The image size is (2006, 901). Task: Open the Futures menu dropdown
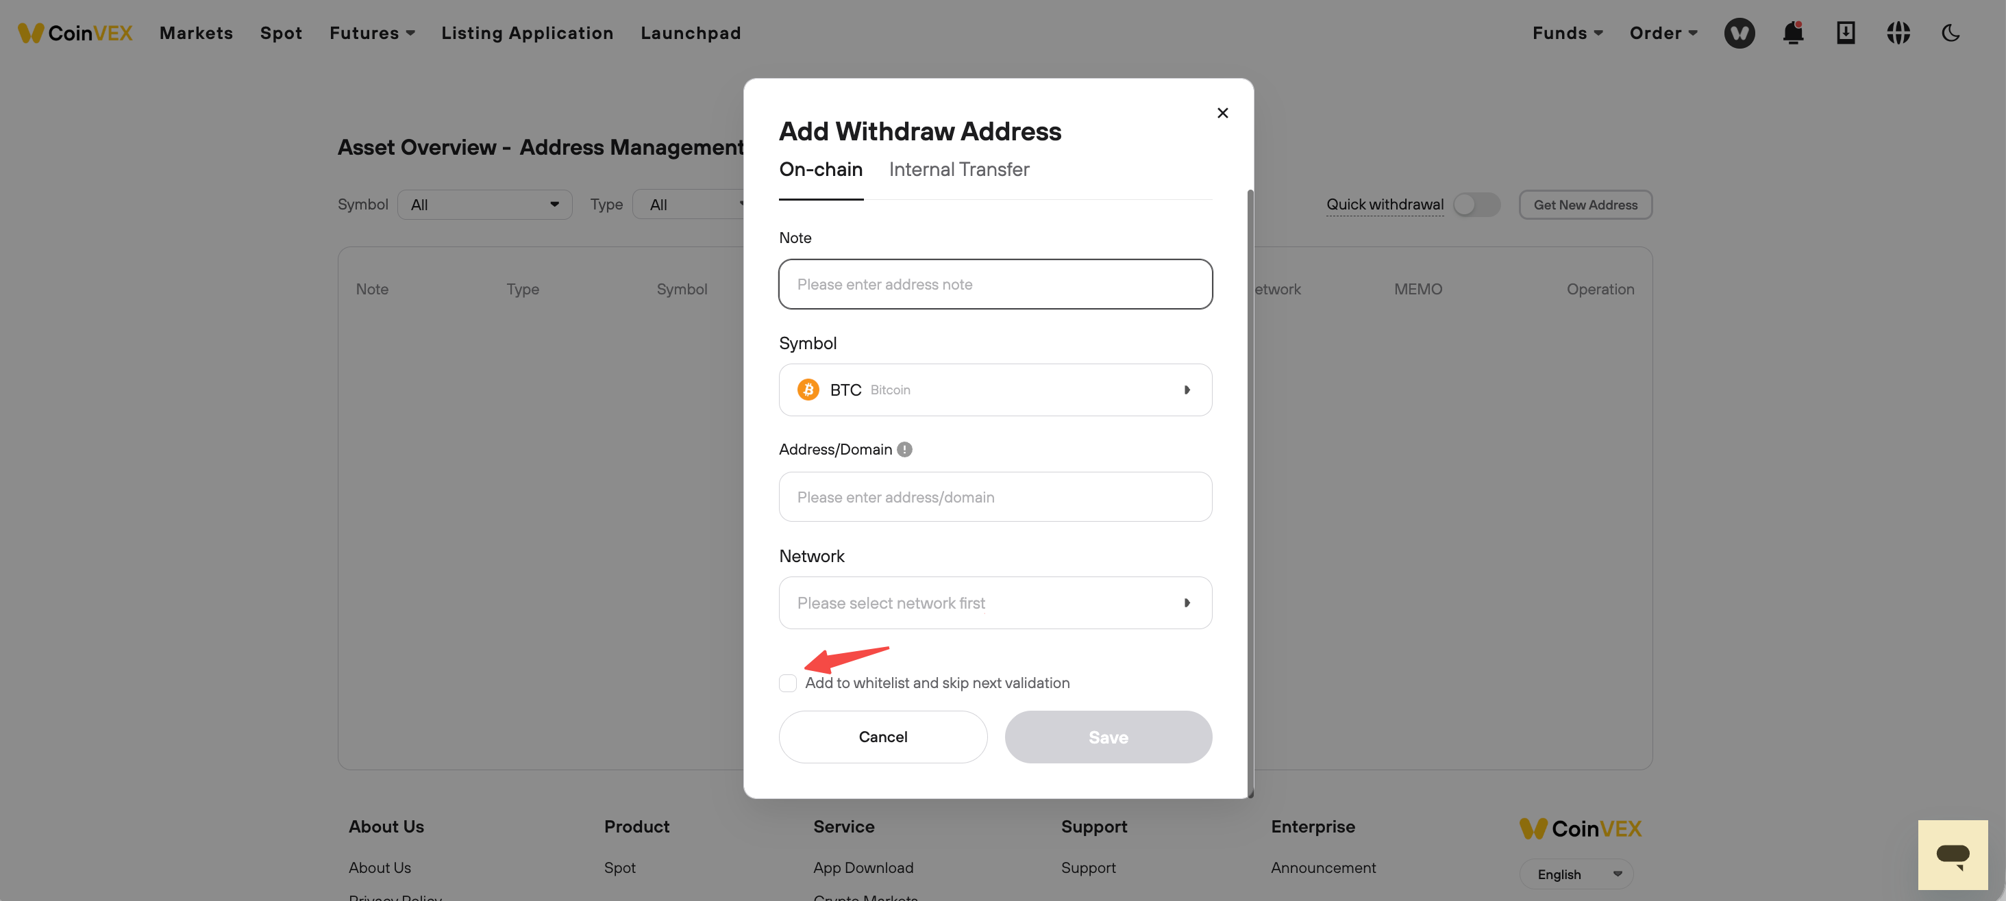(x=372, y=33)
